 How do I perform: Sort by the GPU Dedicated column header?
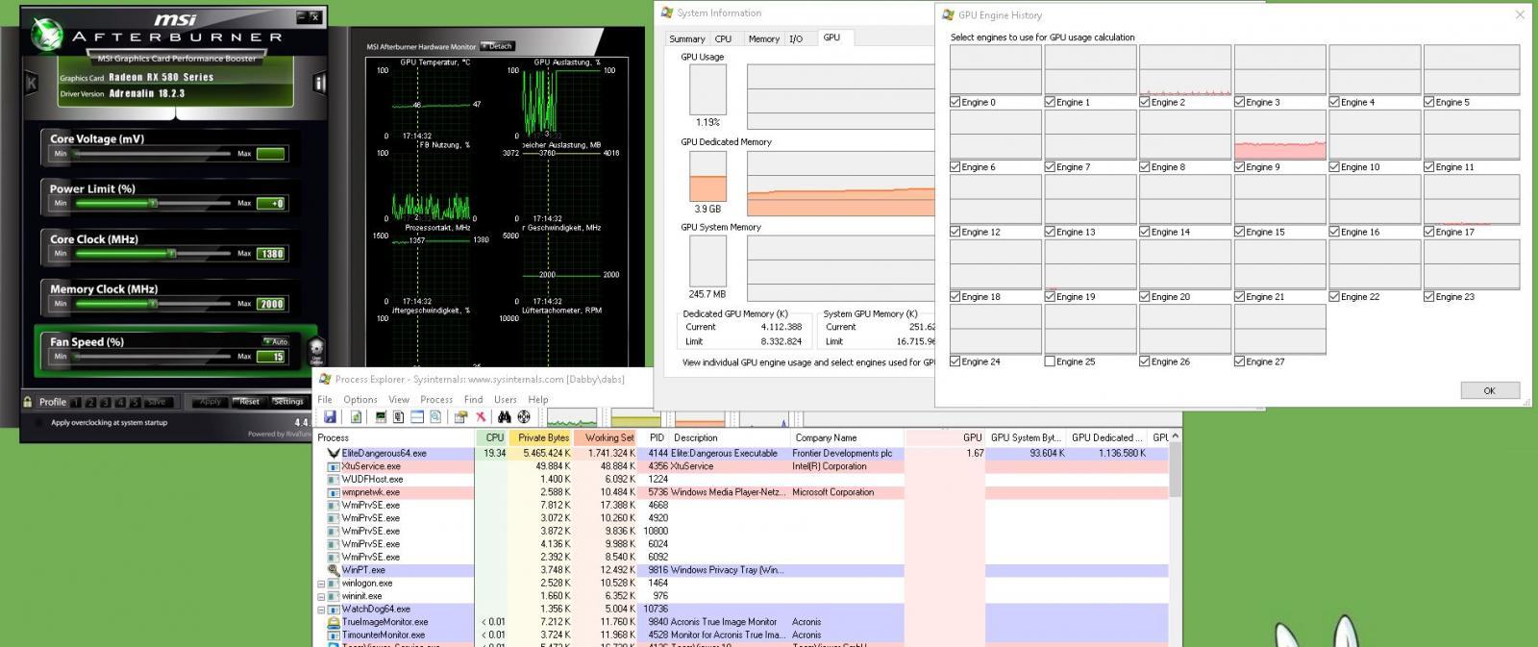point(1106,437)
